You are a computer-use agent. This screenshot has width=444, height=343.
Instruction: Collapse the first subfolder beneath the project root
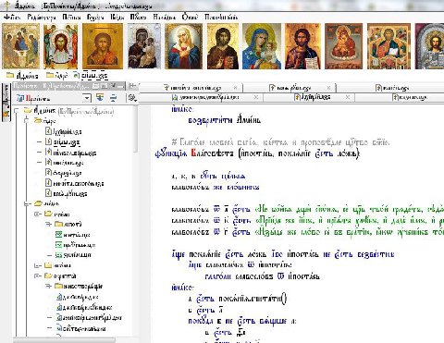pyautogui.click(x=27, y=121)
